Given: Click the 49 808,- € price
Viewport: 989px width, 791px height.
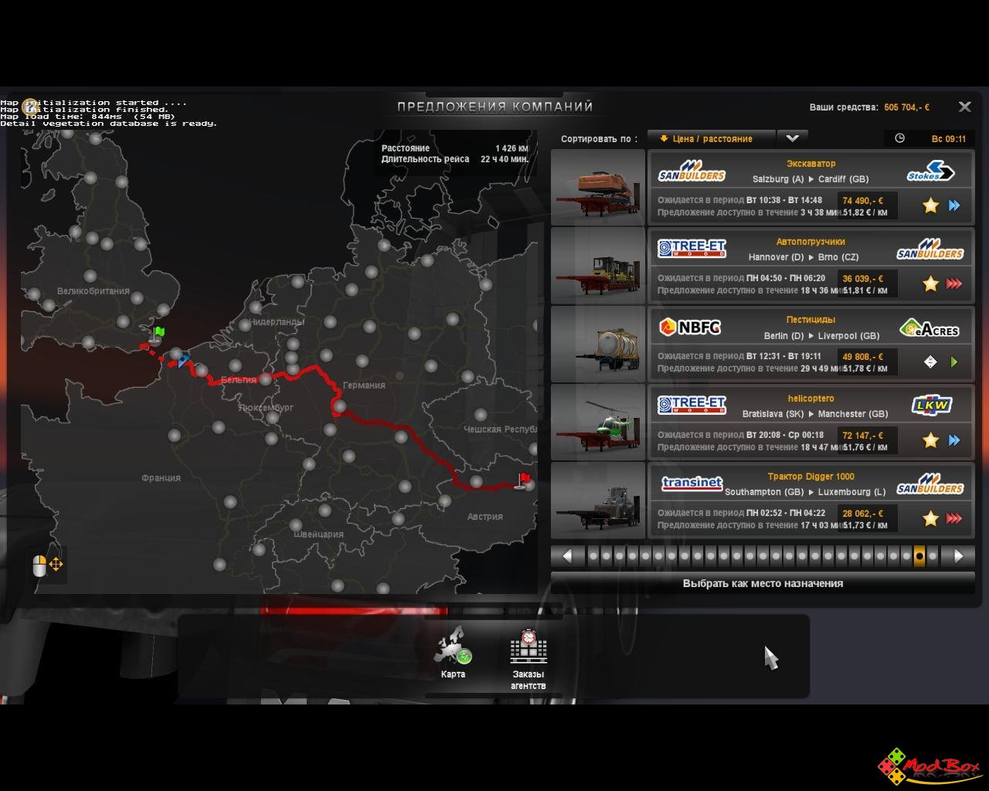Looking at the screenshot, I should point(863,357).
